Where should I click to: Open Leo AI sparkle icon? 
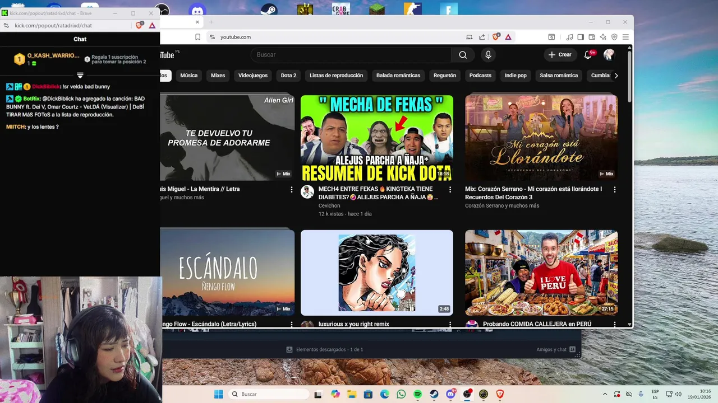[603, 37]
